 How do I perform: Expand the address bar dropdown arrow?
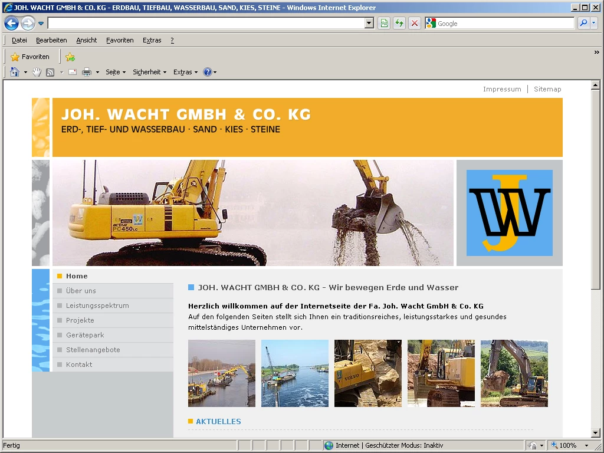(369, 24)
